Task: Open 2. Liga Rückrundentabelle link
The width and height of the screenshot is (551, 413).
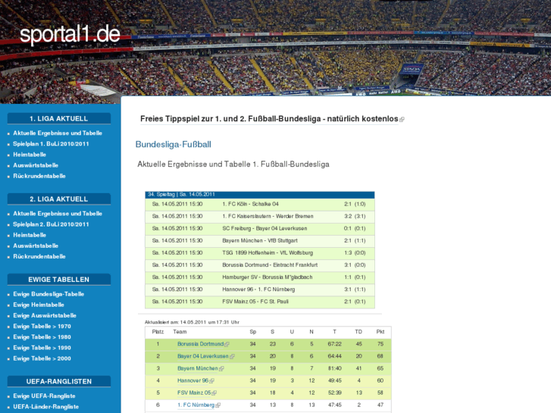Action: click(39, 256)
